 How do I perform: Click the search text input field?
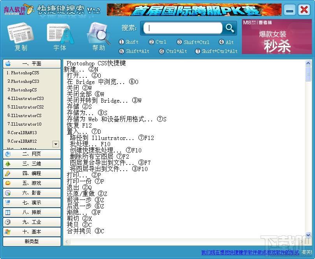point(183,28)
